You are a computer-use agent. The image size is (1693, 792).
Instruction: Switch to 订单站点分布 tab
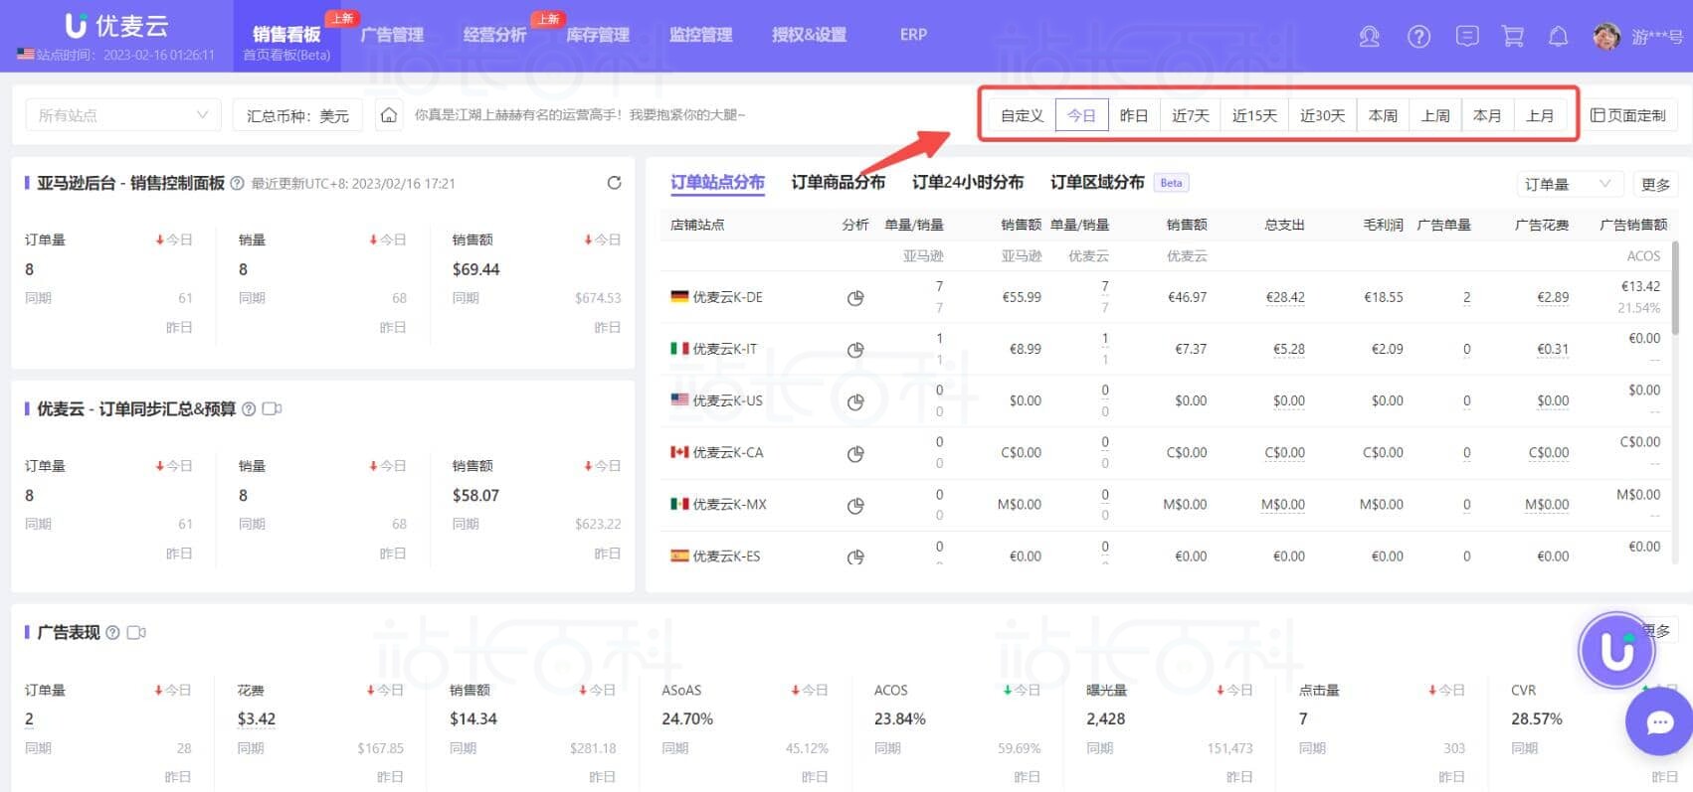(x=717, y=183)
